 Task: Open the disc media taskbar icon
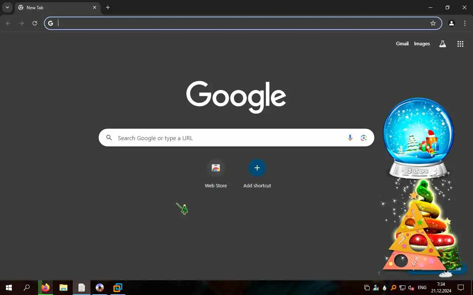[x=100, y=288]
